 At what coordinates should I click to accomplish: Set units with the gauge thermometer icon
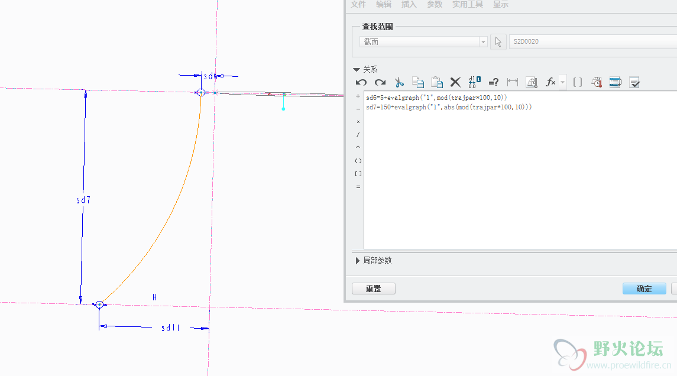click(532, 82)
